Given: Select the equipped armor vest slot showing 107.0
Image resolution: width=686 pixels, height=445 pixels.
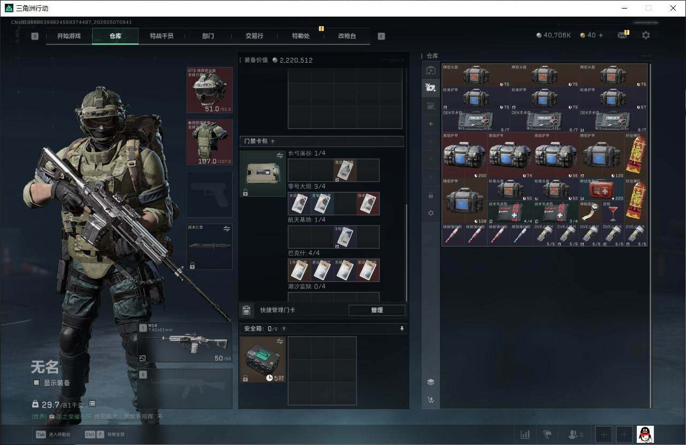Looking at the screenshot, I should point(209,142).
